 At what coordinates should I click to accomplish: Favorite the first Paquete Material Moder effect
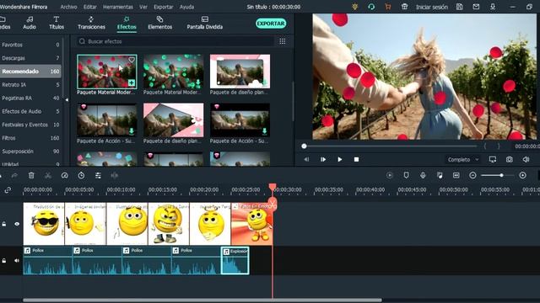132,60
